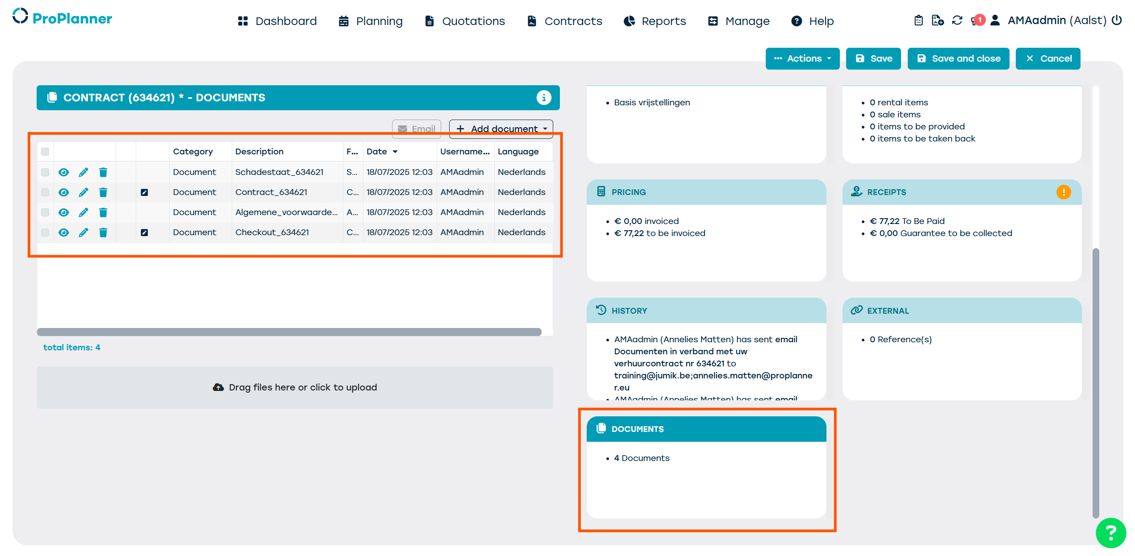
Task: Click the refresh sync icon in top bar
Action: (x=957, y=21)
